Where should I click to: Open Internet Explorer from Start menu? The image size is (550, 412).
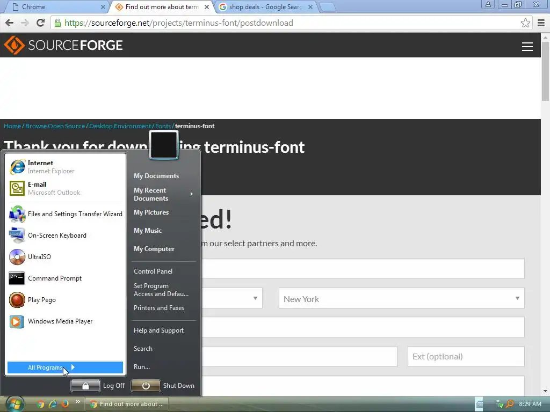click(65, 167)
